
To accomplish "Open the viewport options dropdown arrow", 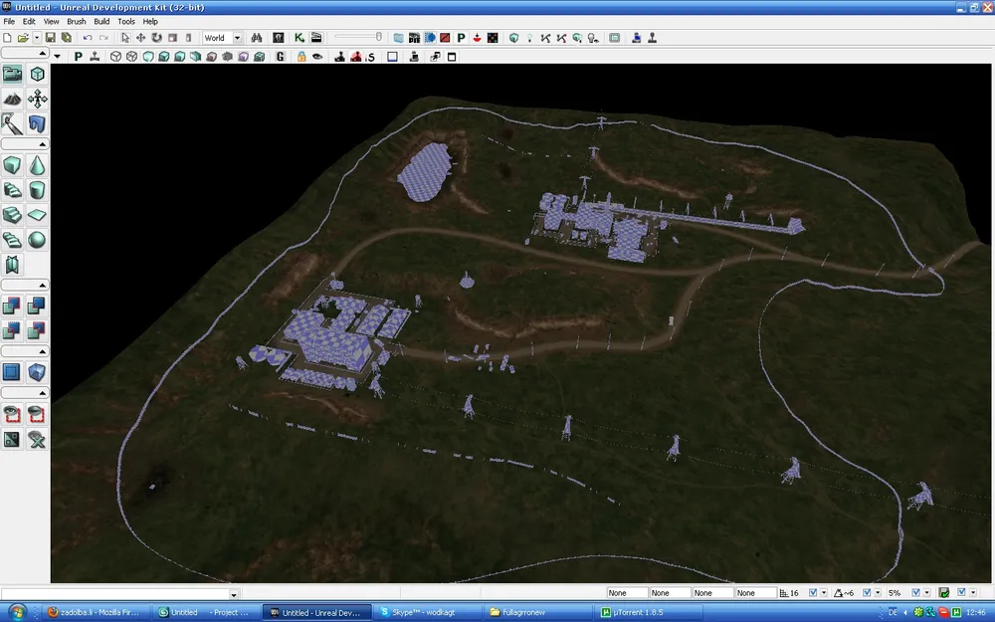I will pyautogui.click(x=58, y=57).
